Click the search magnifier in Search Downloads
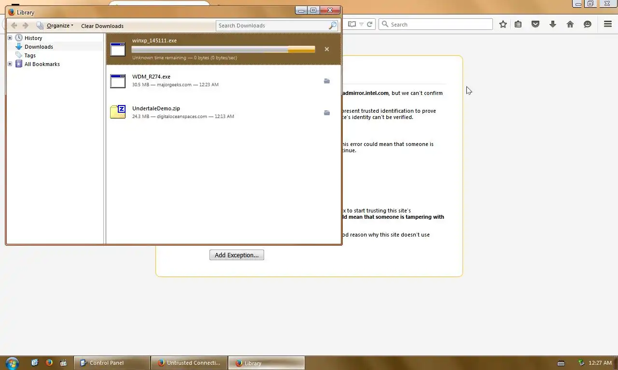 (333, 26)
